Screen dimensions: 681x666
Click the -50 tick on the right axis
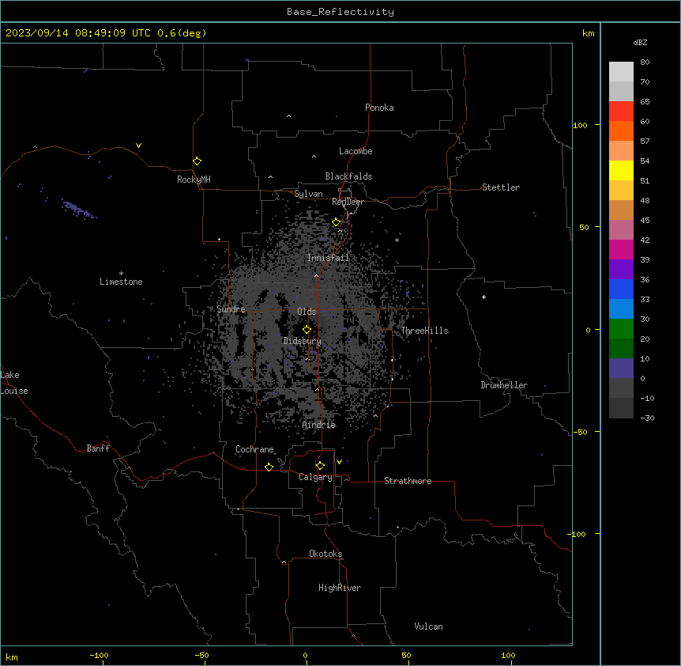[580, 432]
